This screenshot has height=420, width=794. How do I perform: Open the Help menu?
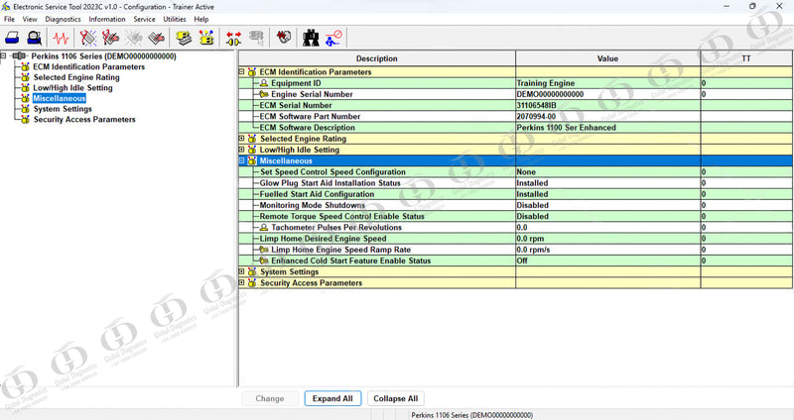tap(201, 19)
